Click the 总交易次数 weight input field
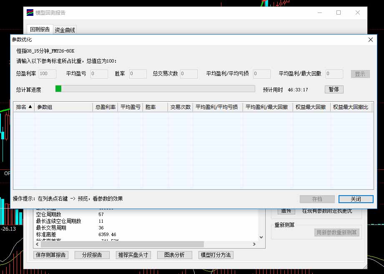 tap(188, 74)
